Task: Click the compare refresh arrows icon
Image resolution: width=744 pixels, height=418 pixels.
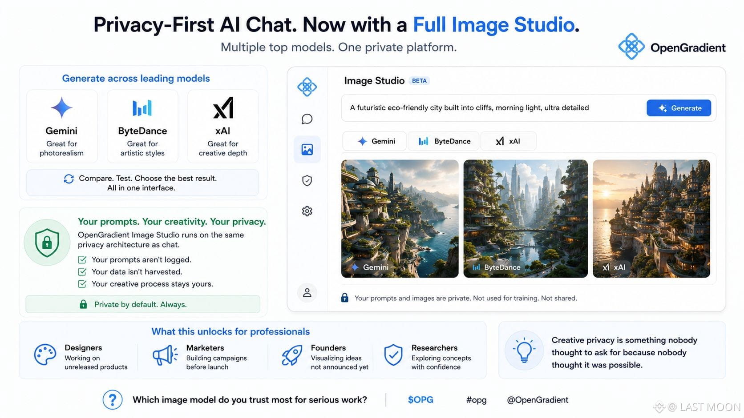Action: [x=69, y=179]
